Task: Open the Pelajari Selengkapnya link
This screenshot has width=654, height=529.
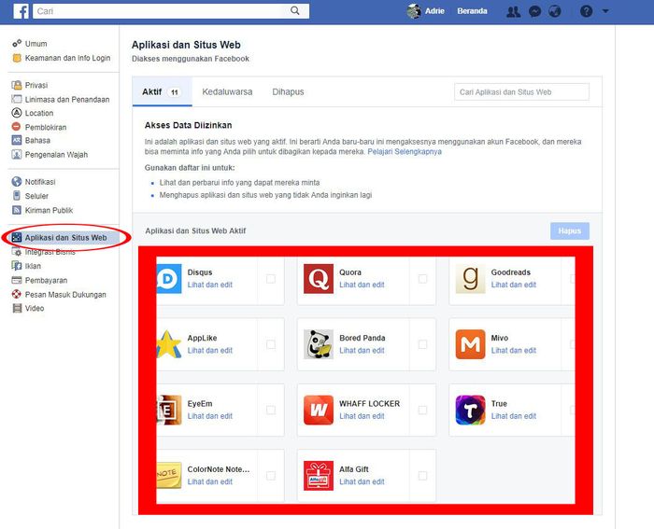Action: (405, 152)
